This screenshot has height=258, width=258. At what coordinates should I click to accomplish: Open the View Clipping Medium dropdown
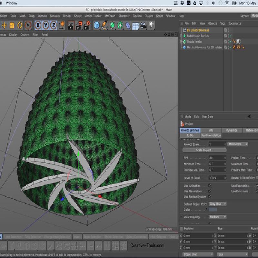pyautogui.click(x=218, y=217)
